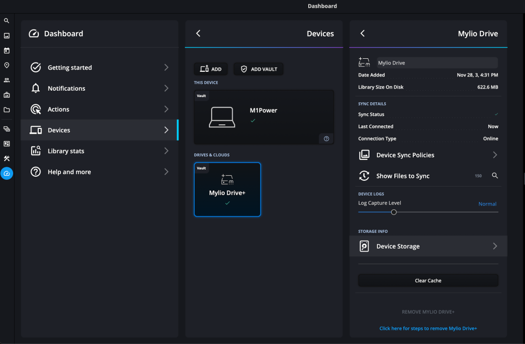Expand the Help and more chevron
Image resolution: width=525 pixels, height=344 pixels.
tap(166, 172)
